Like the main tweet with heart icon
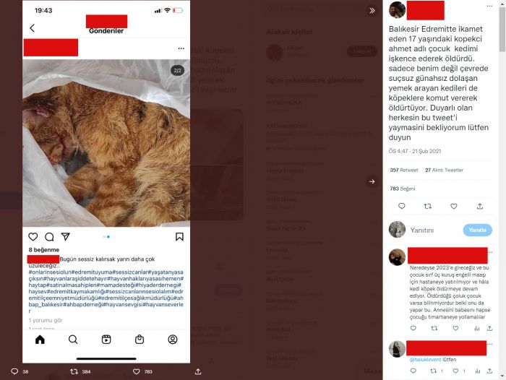Screen dimensions: 506x380 454,206
